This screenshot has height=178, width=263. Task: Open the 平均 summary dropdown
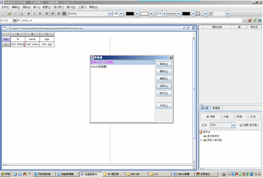[x=234, y=125]
